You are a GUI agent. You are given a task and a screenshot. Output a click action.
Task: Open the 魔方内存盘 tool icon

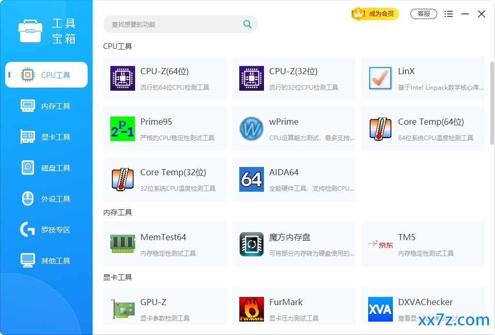[251, 244]
